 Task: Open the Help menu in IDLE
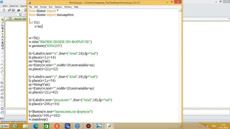pyautogui.click(x=76, y=7)
